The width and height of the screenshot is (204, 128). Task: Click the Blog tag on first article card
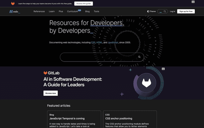click(x=52, y=115)
